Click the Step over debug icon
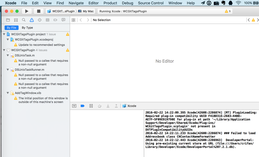This screenshot has height=157, width=259. pyautogui.click(x=99, y=106)
